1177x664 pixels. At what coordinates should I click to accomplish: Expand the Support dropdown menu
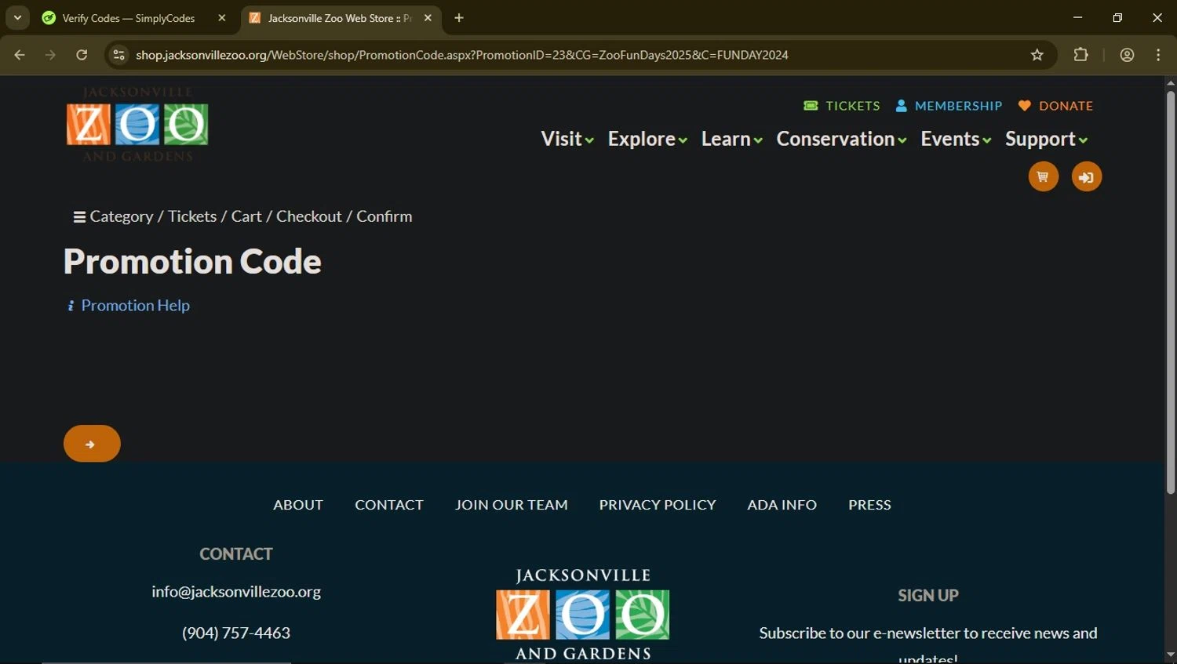coord(1046,139)
